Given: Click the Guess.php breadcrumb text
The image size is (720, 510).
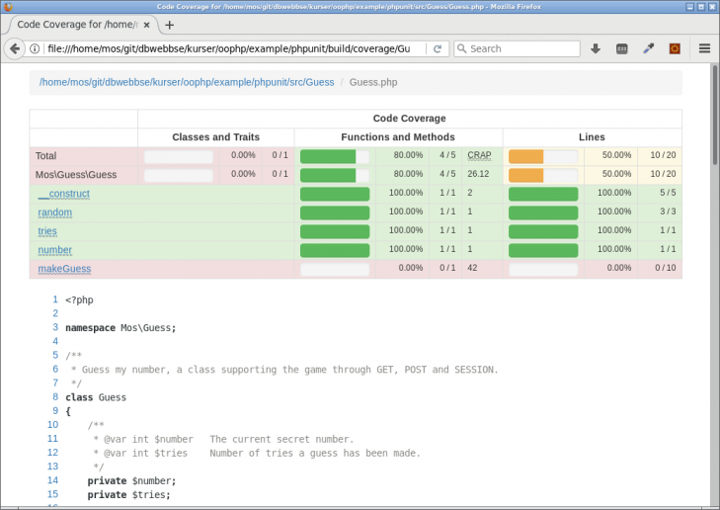Looking at the screenshot, I should point(373,82).
